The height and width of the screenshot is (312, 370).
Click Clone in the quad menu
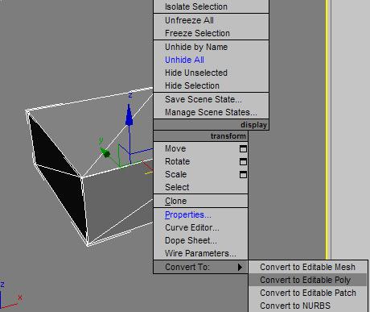(x=200, y=201)
